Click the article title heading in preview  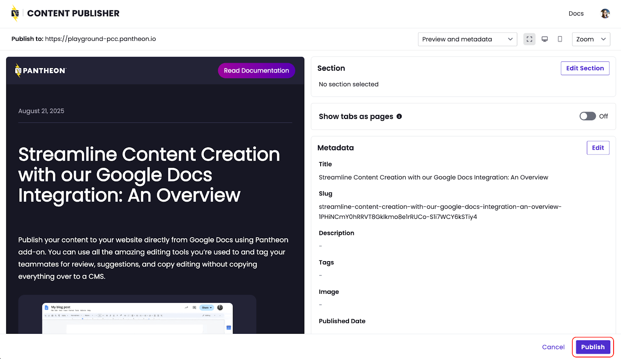click(x=149, y=175)
